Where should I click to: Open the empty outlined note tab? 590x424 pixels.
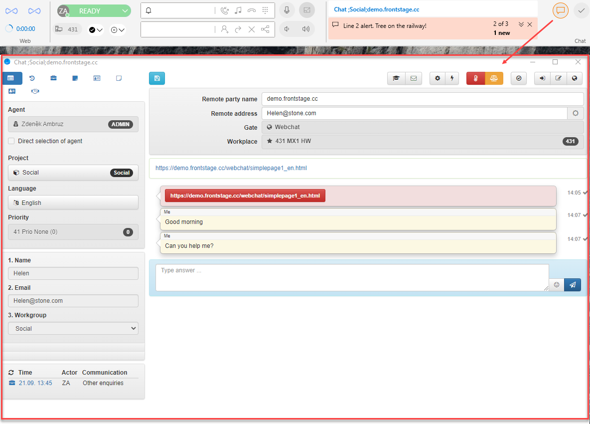[x=119, y=78]
